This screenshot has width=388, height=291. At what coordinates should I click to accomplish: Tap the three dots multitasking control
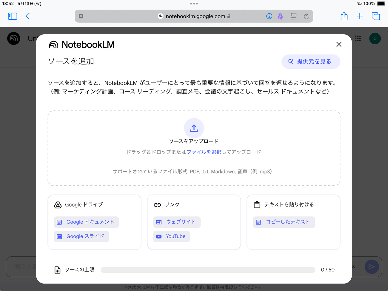coord(194,4)
